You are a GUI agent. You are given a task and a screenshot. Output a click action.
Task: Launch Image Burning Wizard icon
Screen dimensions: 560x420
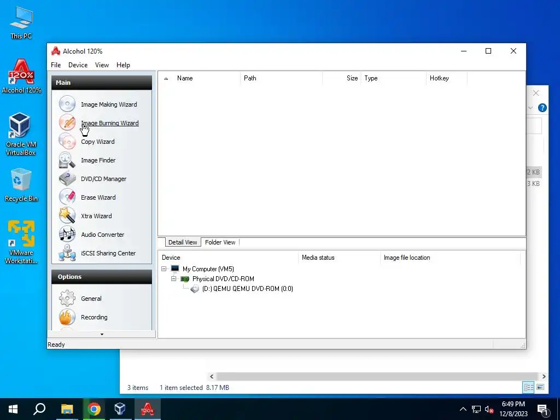coord(67,122)
